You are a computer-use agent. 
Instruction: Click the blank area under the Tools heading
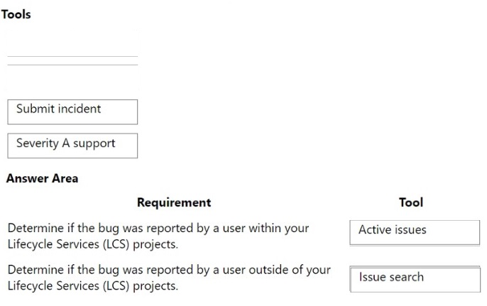pos(72,43)
